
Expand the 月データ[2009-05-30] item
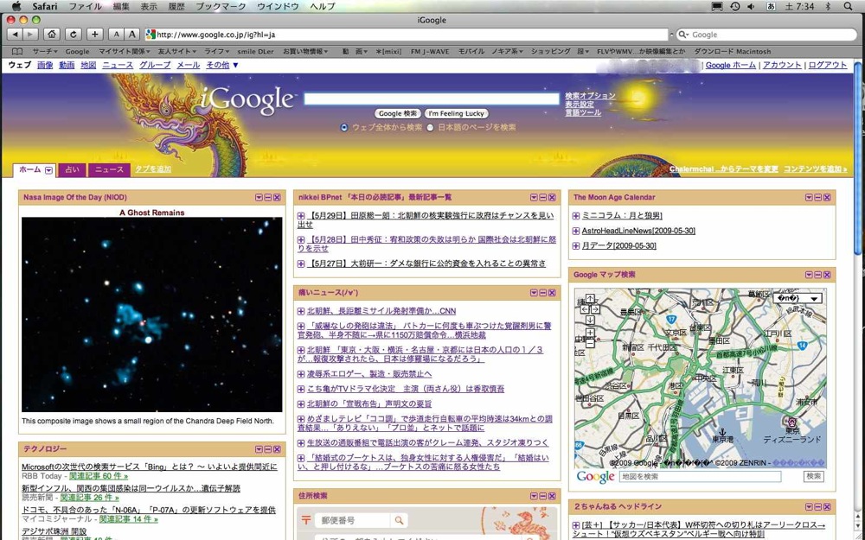(576, 246)
